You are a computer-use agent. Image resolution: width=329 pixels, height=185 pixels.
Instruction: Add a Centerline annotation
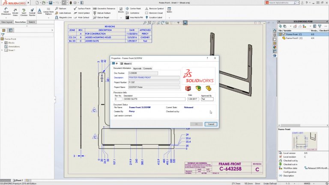point(132,13)
